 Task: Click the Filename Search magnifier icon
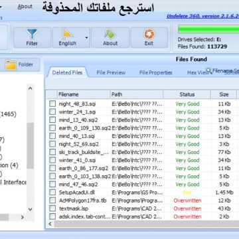(208, 70)
